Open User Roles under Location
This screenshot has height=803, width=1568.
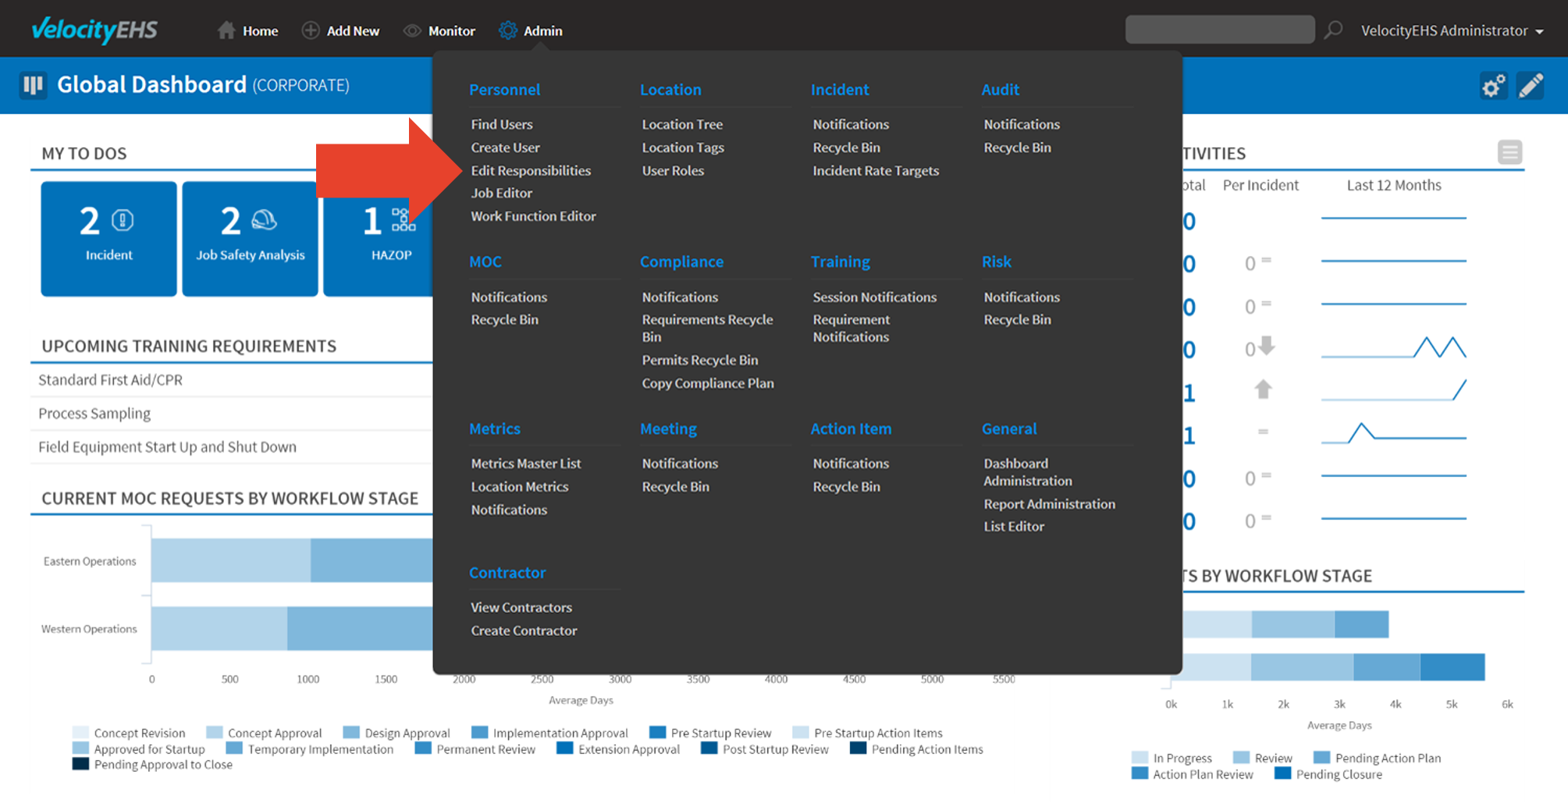[x=673, y=170]
